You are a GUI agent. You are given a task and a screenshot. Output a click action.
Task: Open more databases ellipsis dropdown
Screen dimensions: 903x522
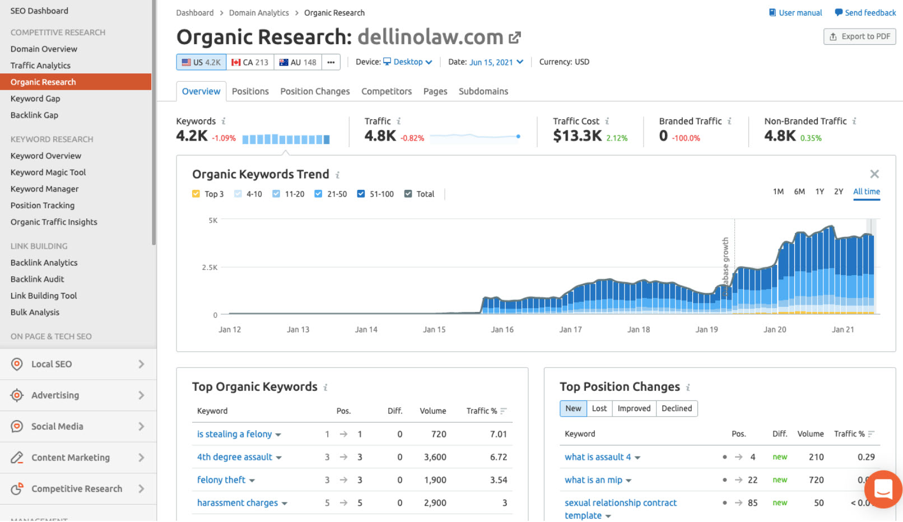tap(331, 62)
